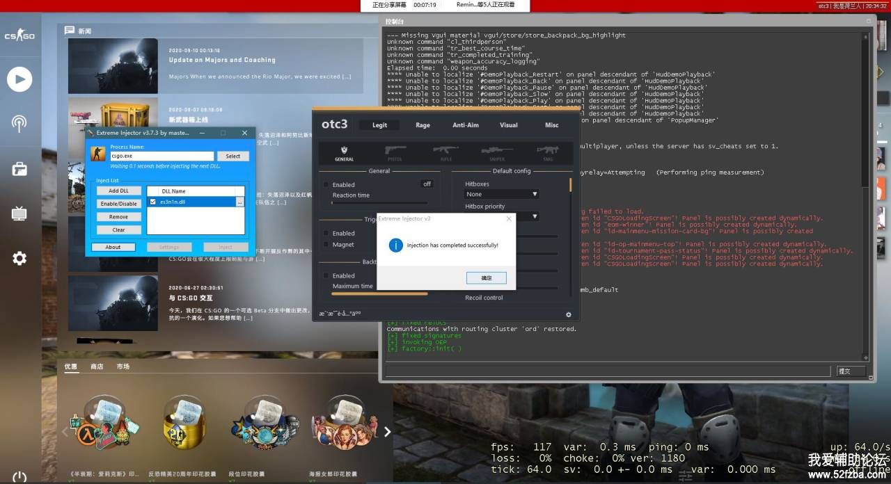Switch to the Rage tab in otc3
The width and height of the screenshot is (891, 484).
(x=423, y=125)
